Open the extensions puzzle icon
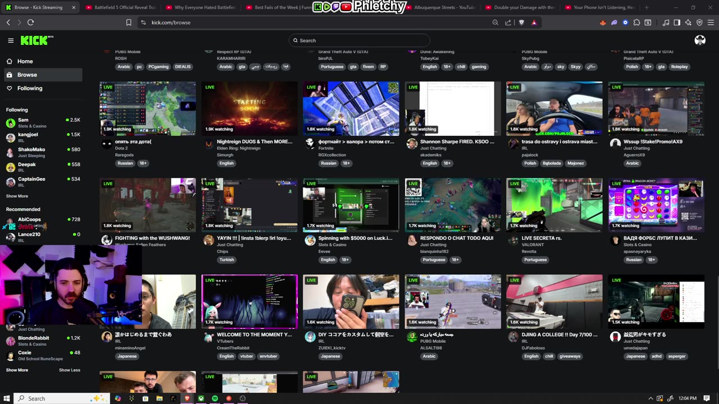This screenshot has height=404, width=719. click(x=636, y=22)
